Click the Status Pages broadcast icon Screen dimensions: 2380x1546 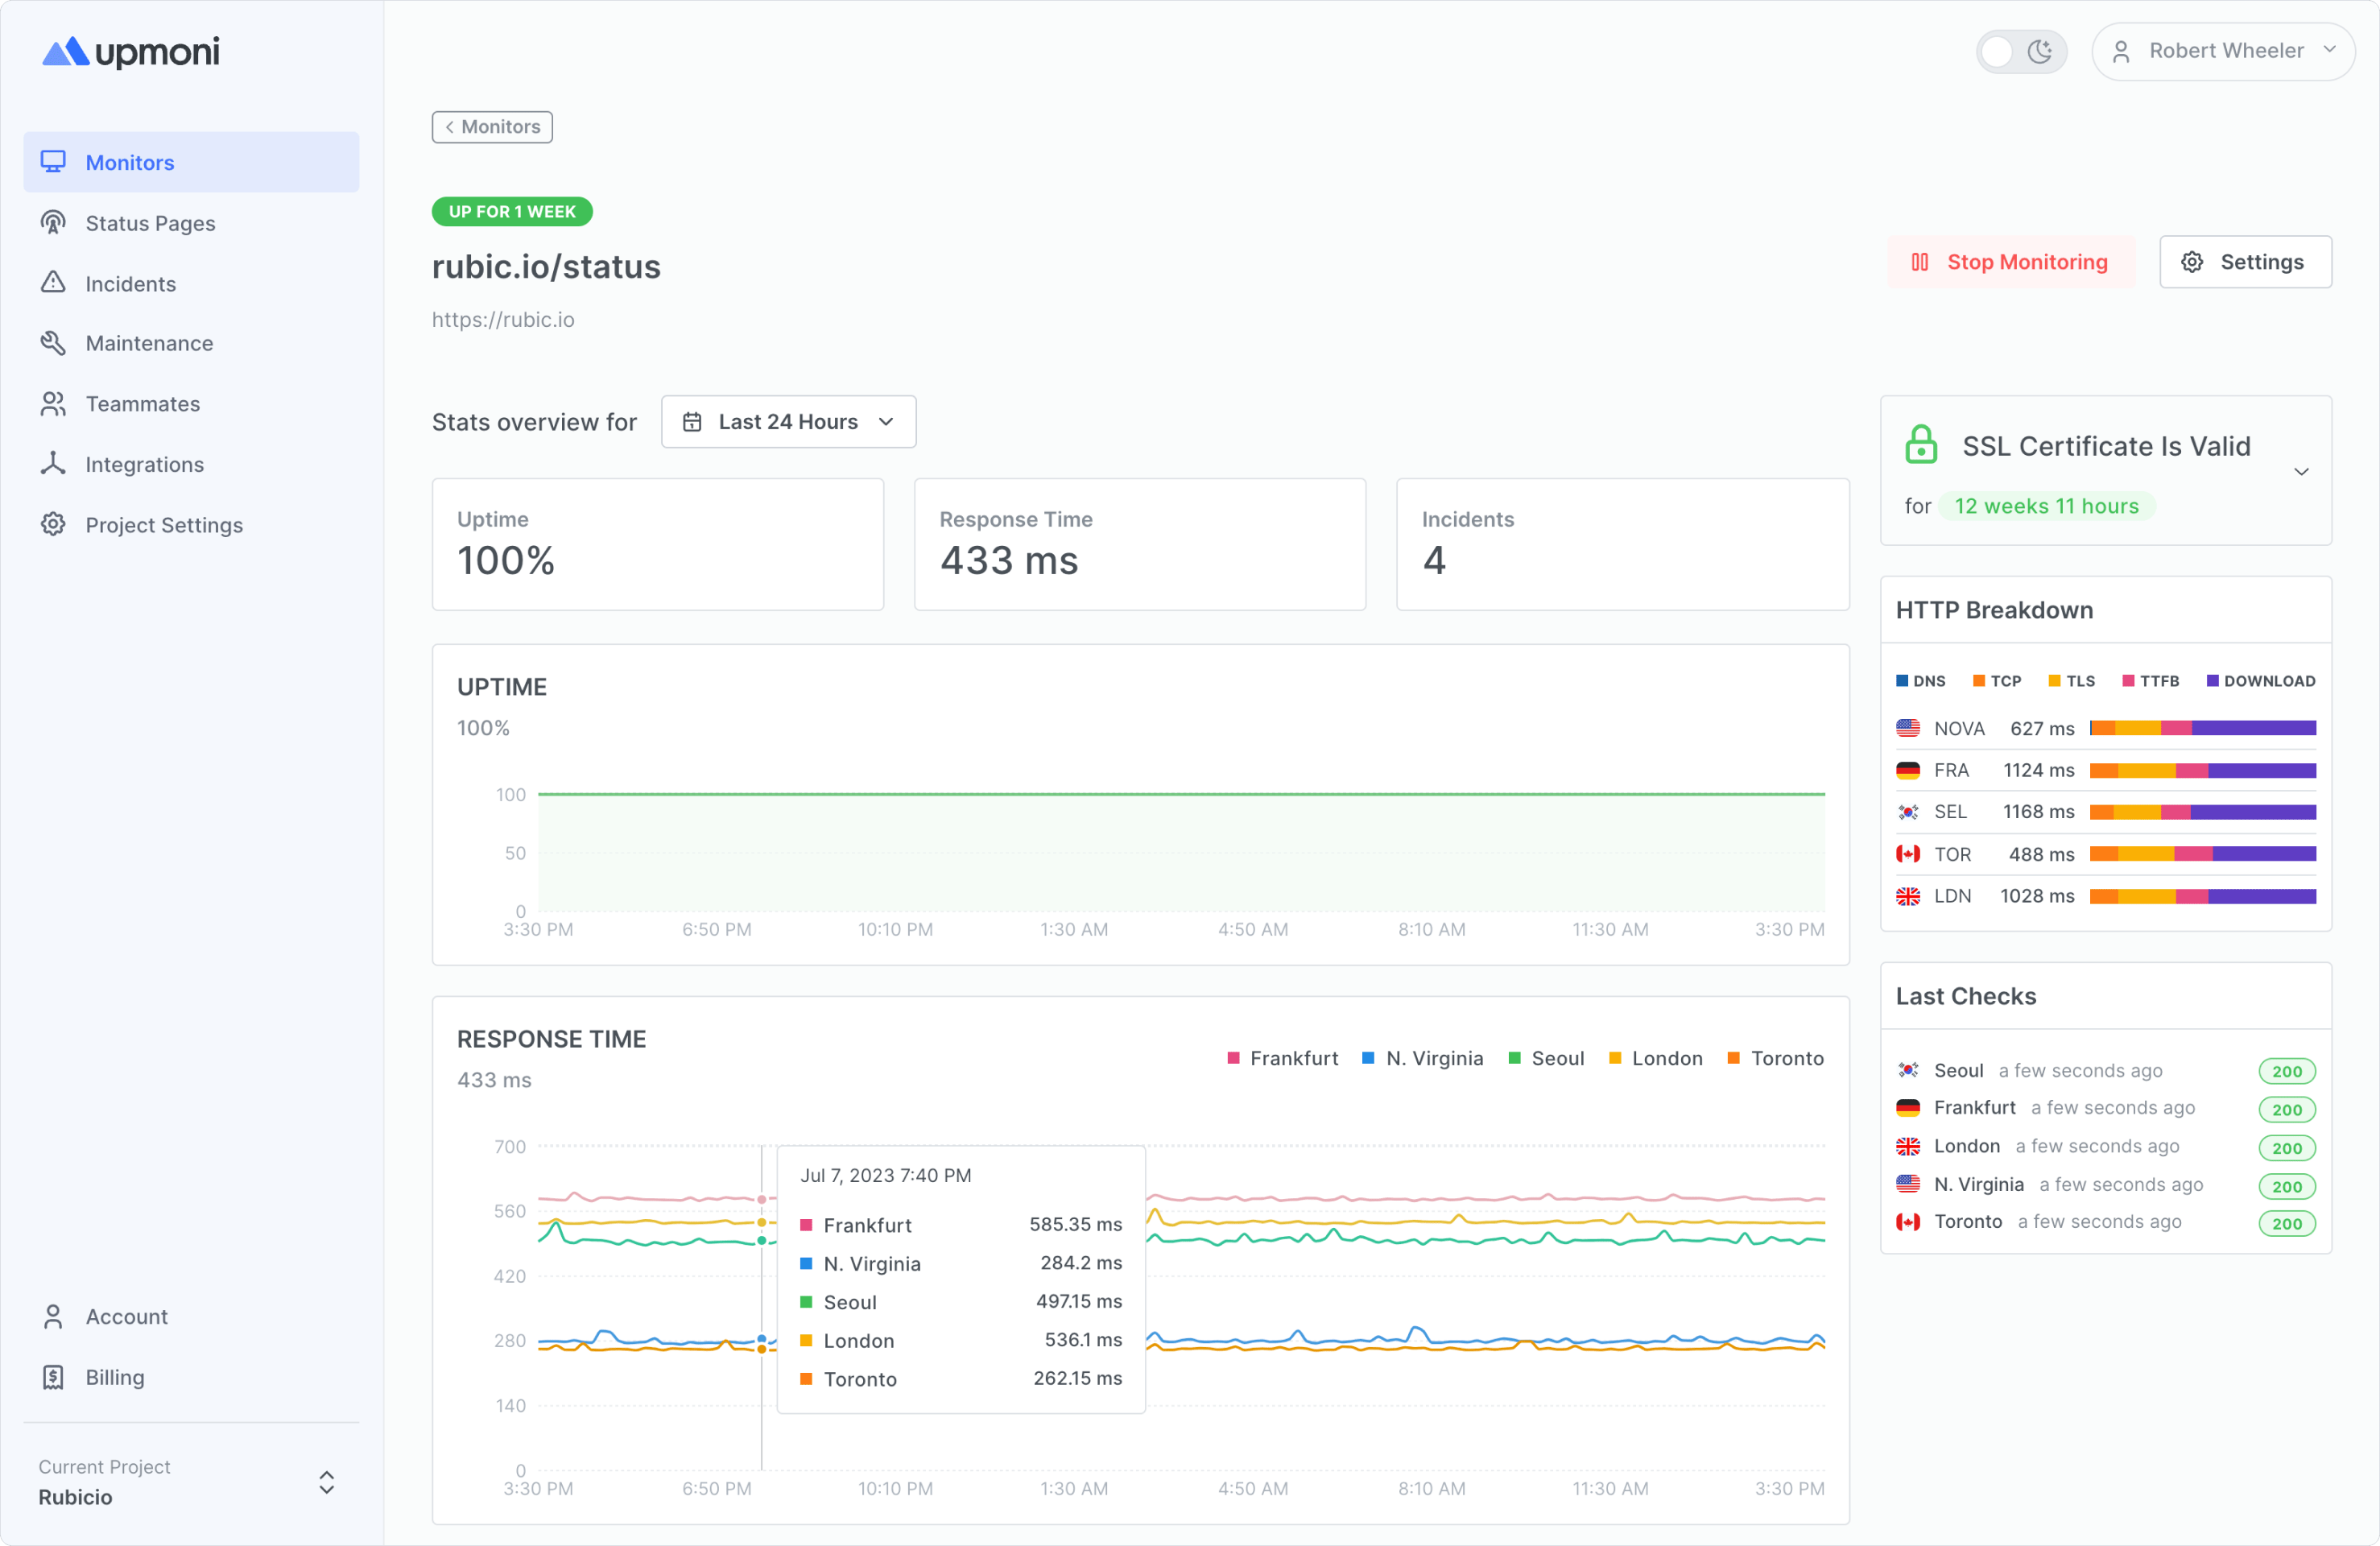(53, 222)
